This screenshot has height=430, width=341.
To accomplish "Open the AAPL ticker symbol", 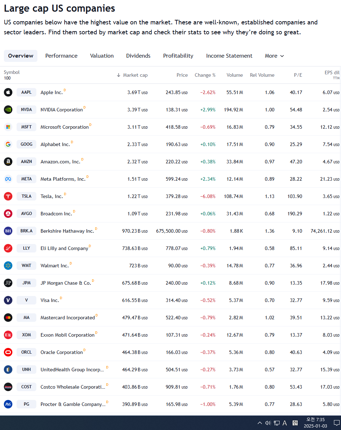I will click(26, 92).
